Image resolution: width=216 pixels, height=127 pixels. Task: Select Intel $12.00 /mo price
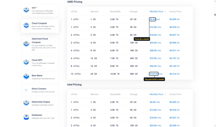click(156, 110)
